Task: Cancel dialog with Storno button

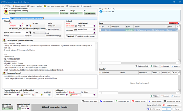Action: [177, 109]
